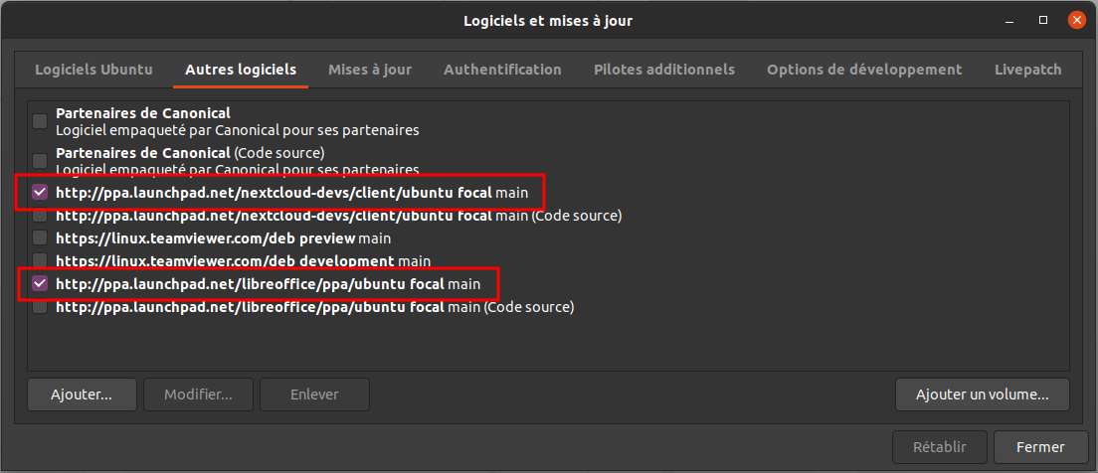Close the dialog with Fermer
The width and height of the screenshot is (1098, 473).
click(1040, 447)
